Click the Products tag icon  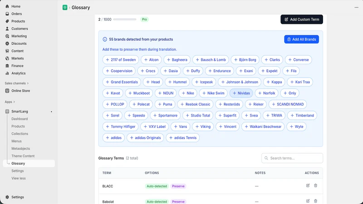(7, 21)
